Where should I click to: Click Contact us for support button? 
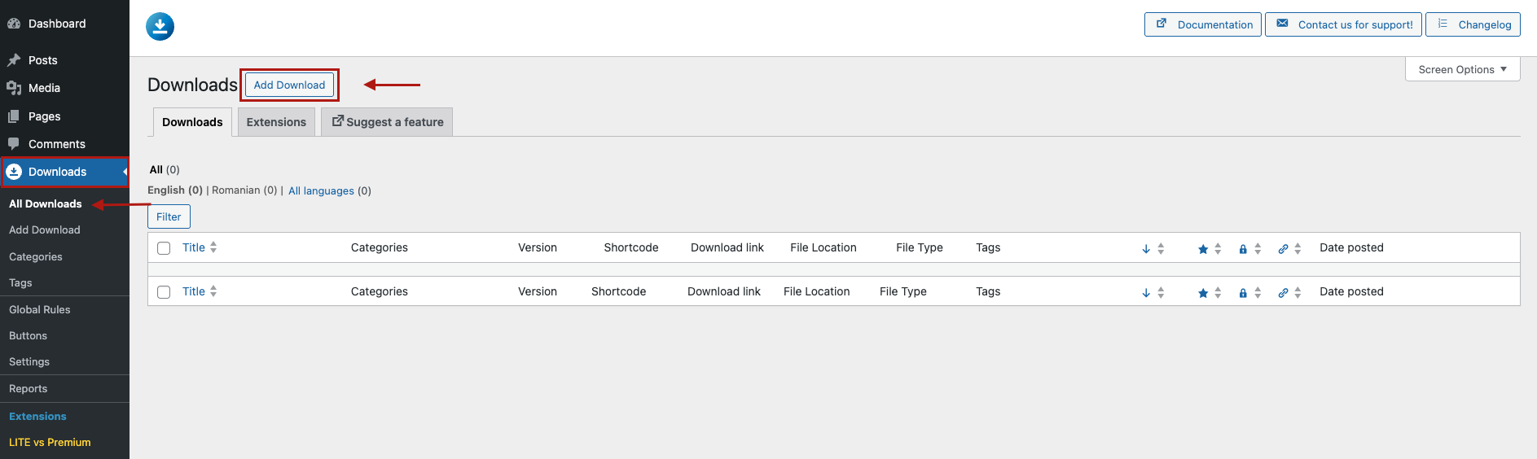[1343, 24]
